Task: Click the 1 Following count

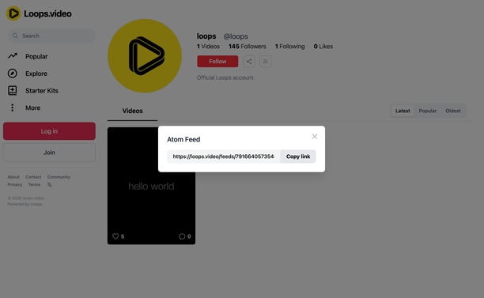Action: (x=289, y=47)
